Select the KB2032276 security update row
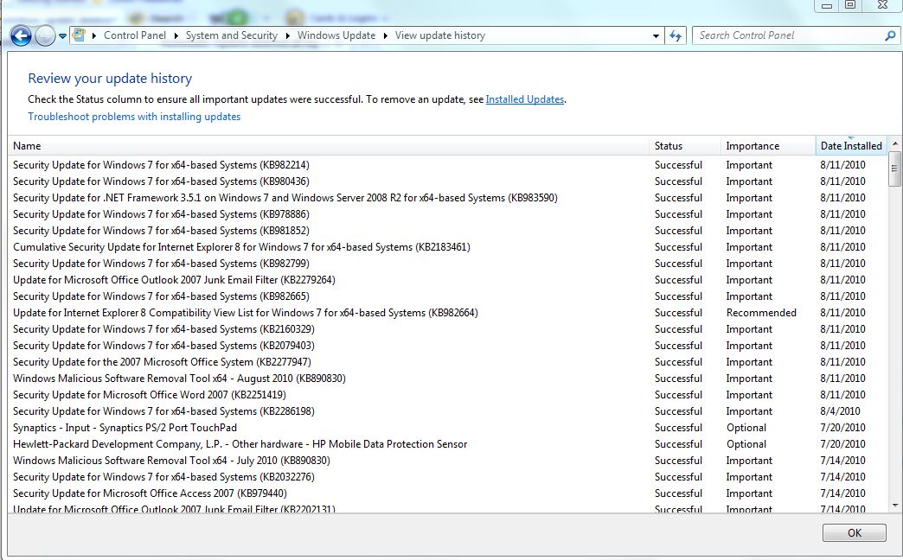The width and height of the screenshot is (903, 560). point(447,476)
